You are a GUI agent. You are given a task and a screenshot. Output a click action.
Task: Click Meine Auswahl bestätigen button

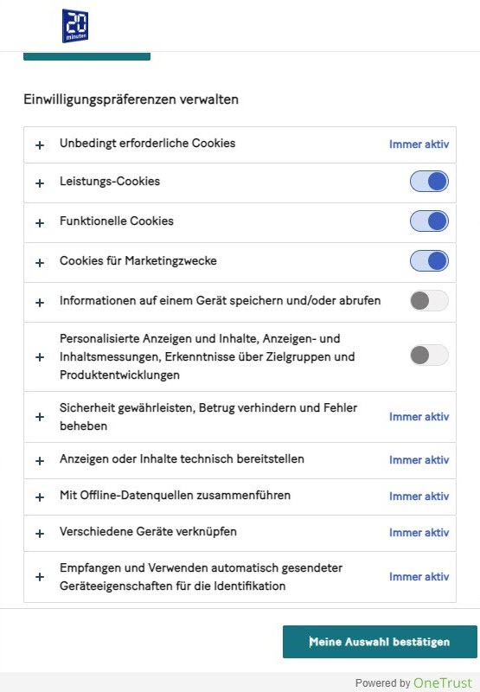point(380,642)
